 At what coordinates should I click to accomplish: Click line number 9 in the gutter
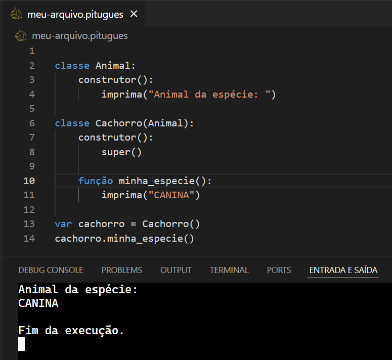click(x=32, y=166)
